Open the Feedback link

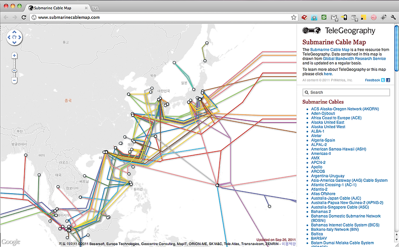pos(373,80)
